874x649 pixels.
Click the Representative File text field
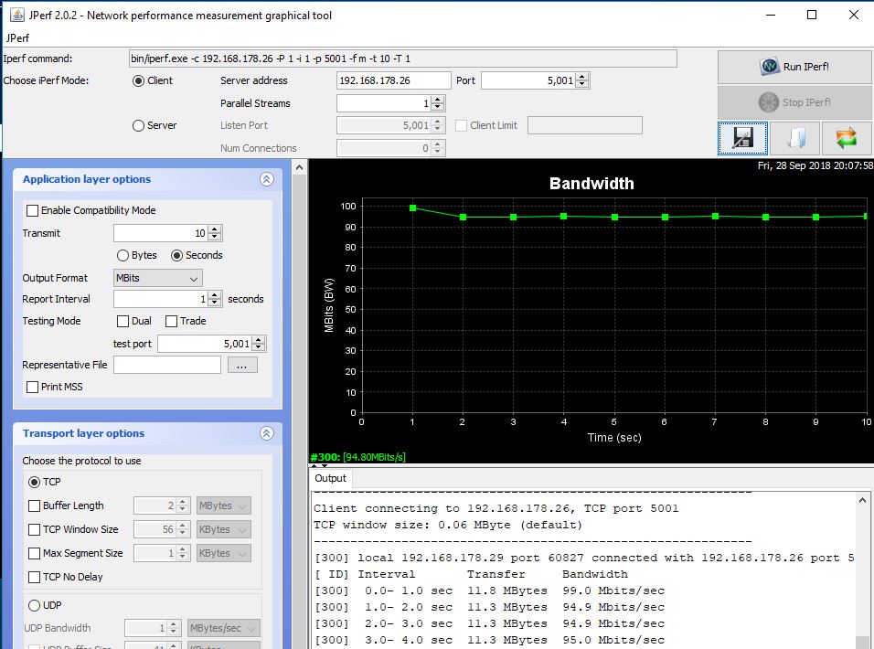[167, 365]
